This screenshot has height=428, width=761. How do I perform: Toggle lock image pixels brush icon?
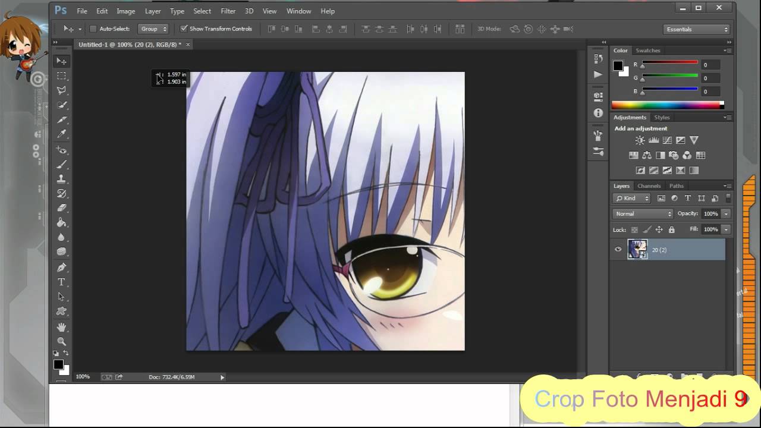tap(647, 229)
